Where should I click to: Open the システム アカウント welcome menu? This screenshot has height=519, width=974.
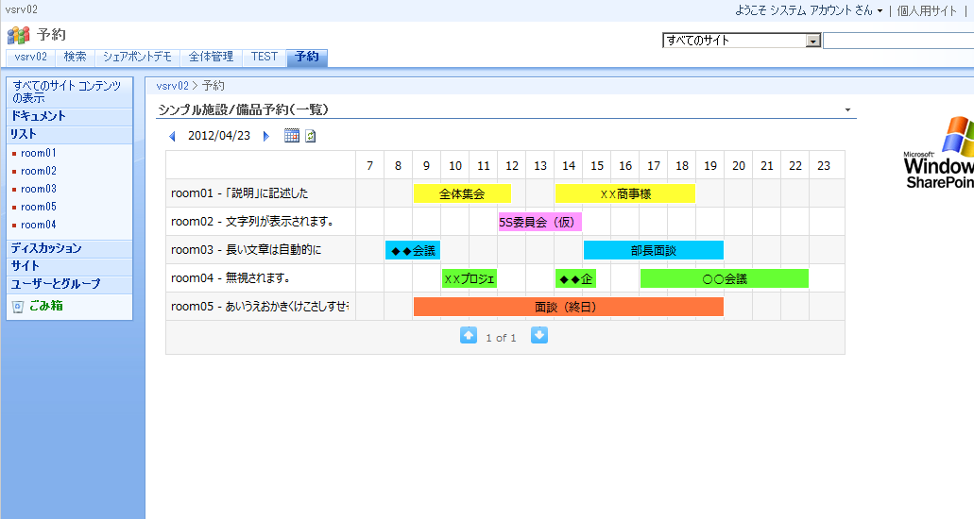pyautogui.click(x=808, y=10)
